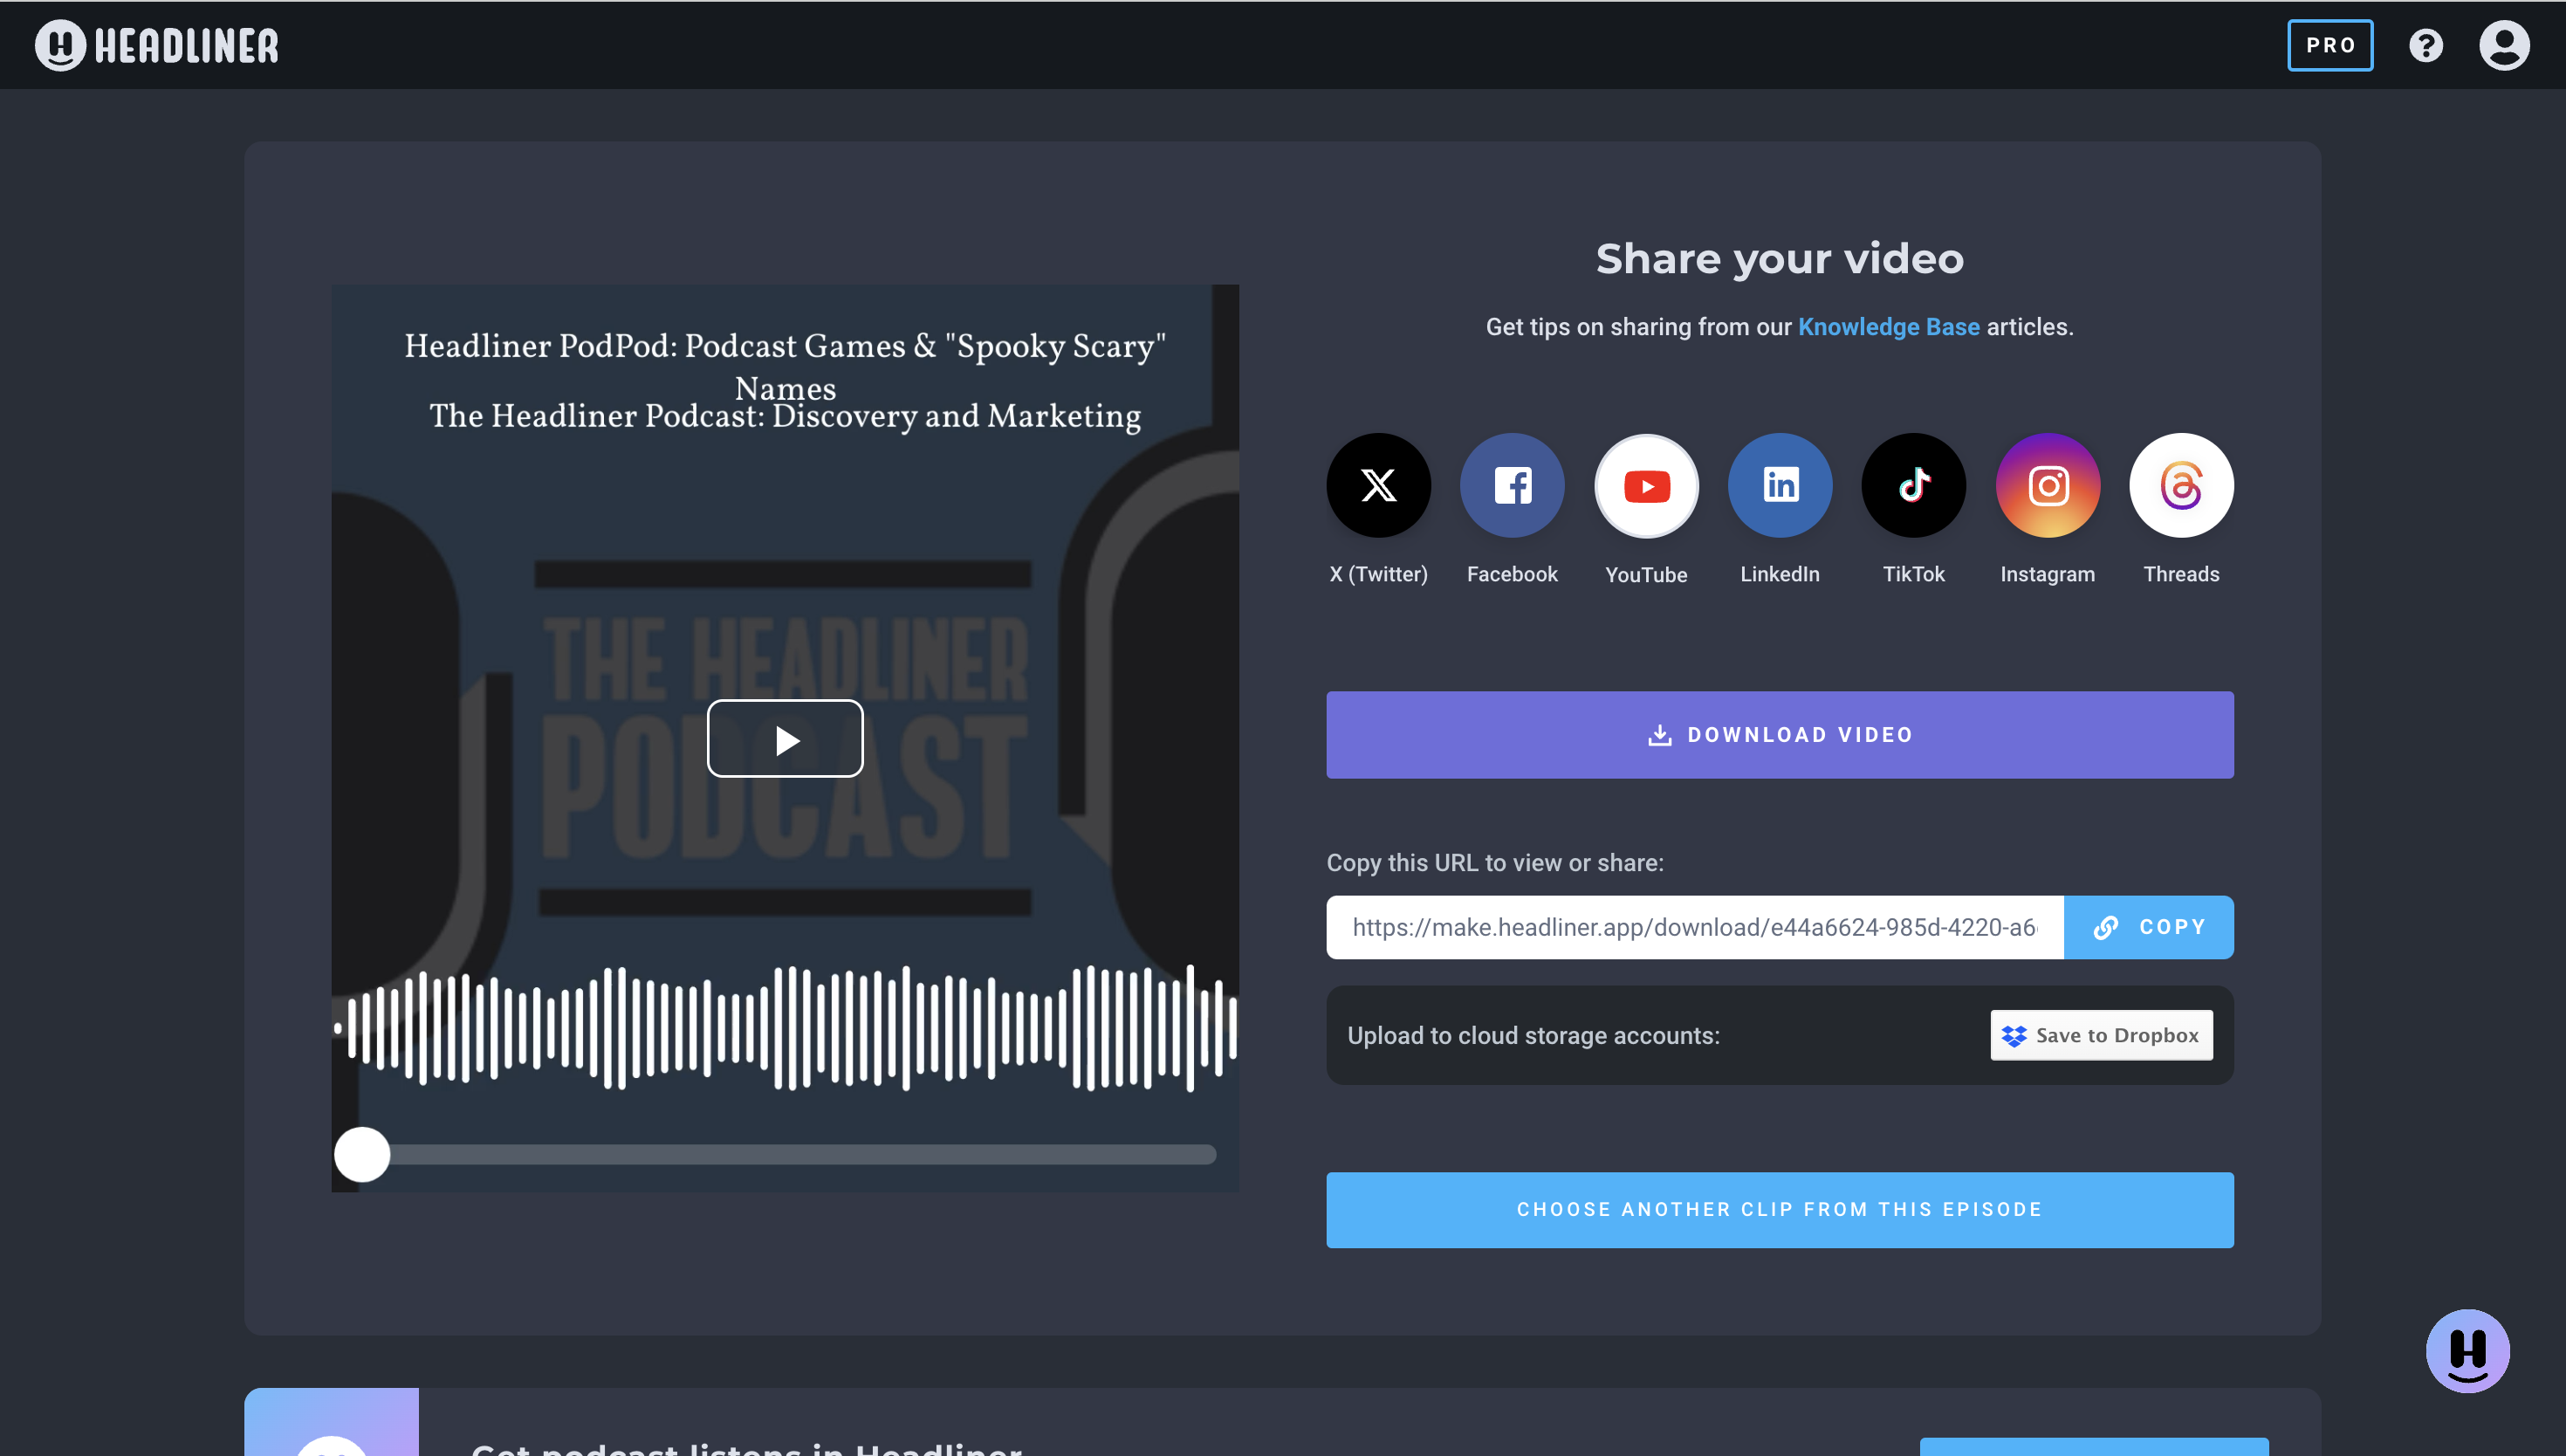Click the video seek bar track
Viewport: 2566px width, 1456px height.
tap(790, 1155)
